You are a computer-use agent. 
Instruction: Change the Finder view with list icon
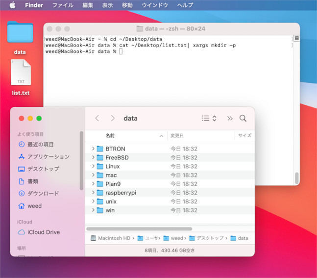pos(209,118)
